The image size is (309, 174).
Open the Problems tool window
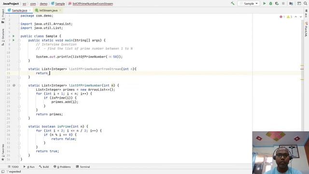62,167
